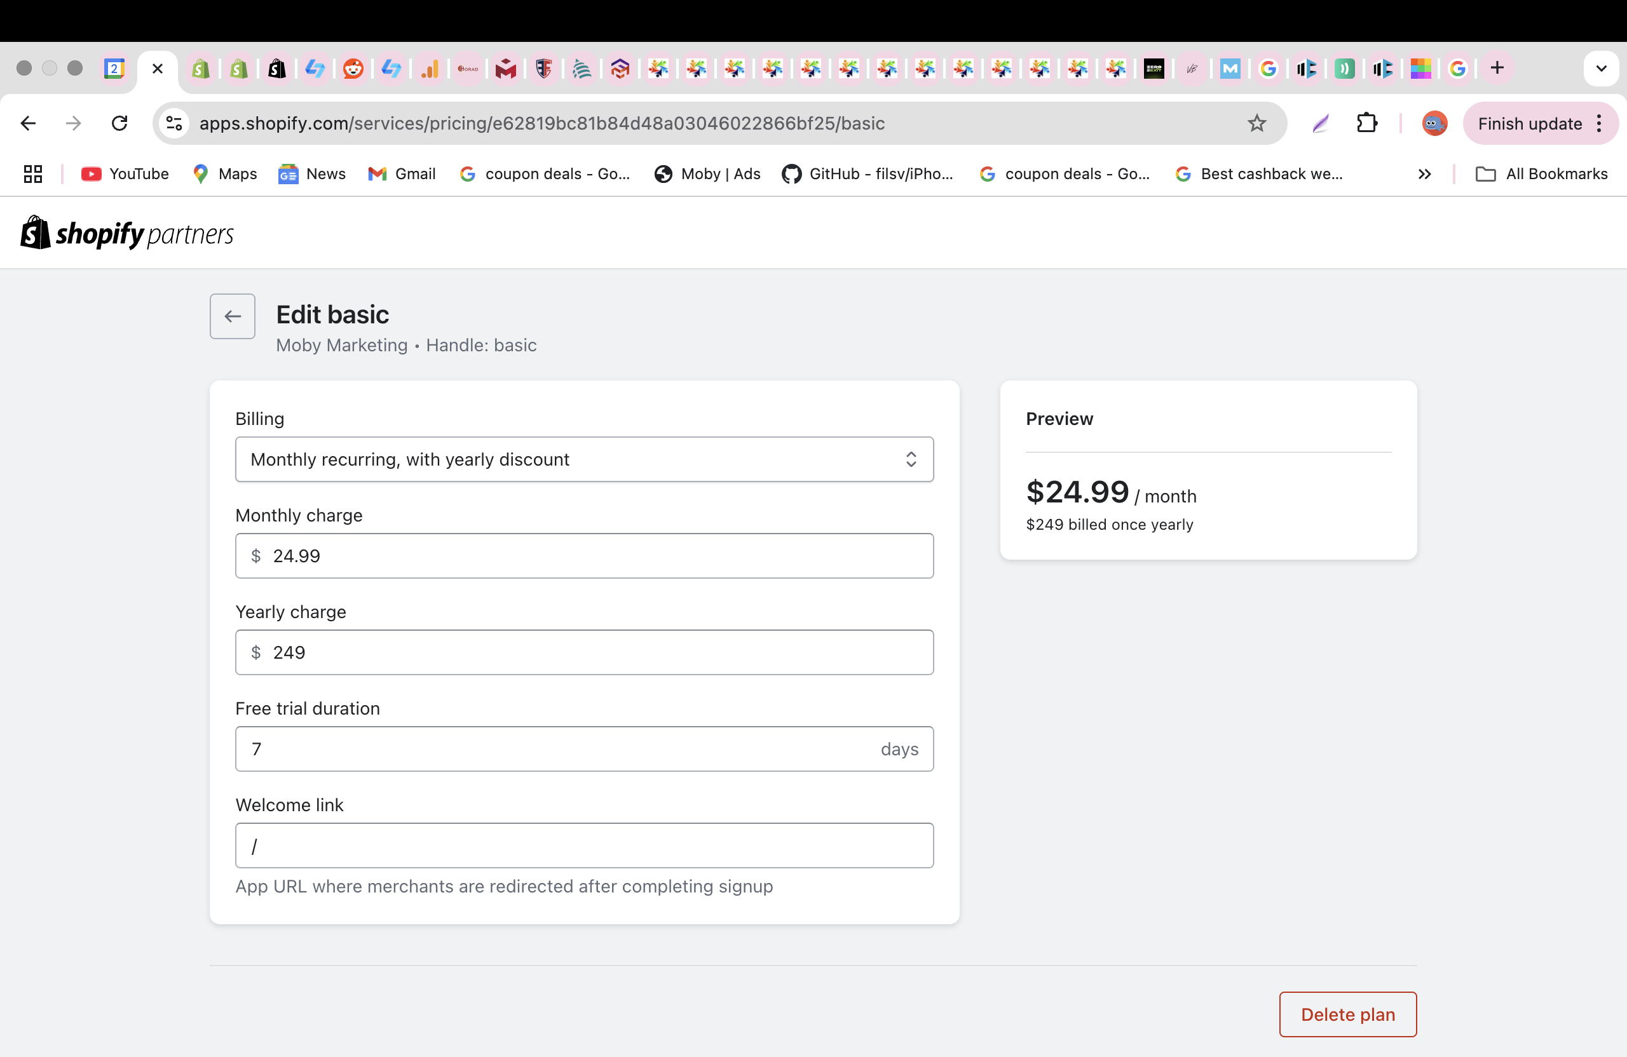This screenshot has height=1057, width=1627.
Task: Open site information icon in address bar
Action: [x=174, y=123]
